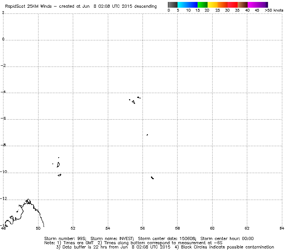The image size is (285, 250).
Task: Click longitude axis label '62'
Action: click(247, 228)
